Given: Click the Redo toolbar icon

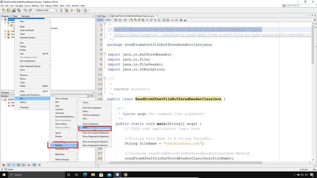Looking at the screenshot, I should point(30,10).
